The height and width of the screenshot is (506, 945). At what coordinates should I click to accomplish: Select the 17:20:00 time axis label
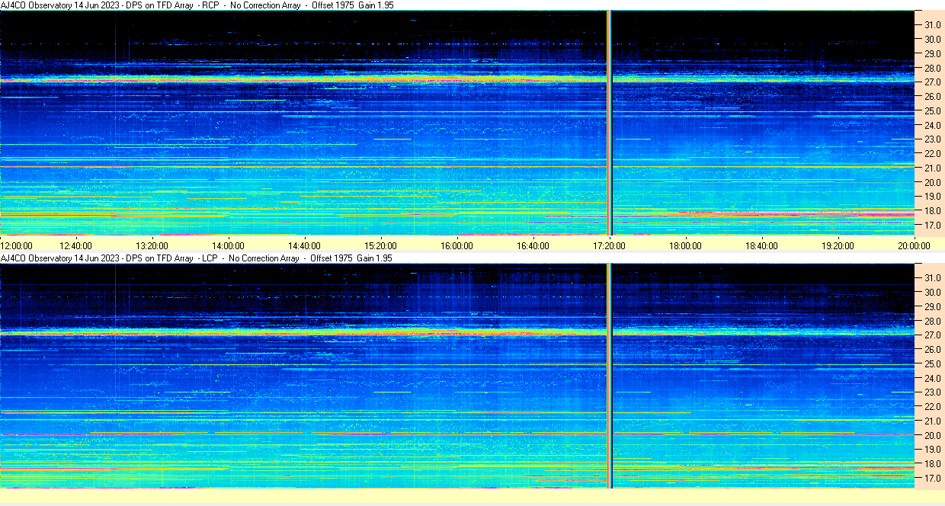609,245
